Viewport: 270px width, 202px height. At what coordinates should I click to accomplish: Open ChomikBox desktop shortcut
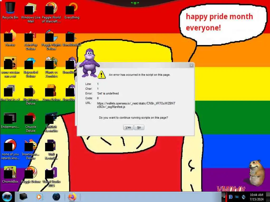click(10, 174)
